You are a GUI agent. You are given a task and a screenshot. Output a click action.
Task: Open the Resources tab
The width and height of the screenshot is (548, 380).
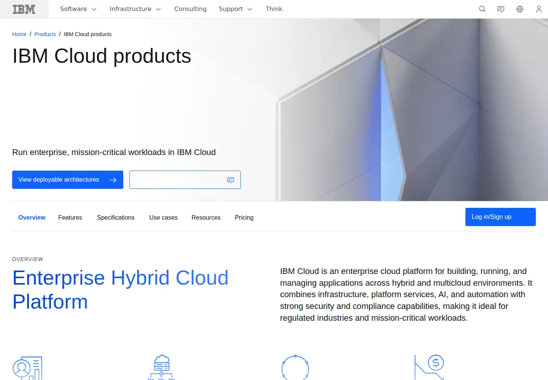[x=206, y=217]
